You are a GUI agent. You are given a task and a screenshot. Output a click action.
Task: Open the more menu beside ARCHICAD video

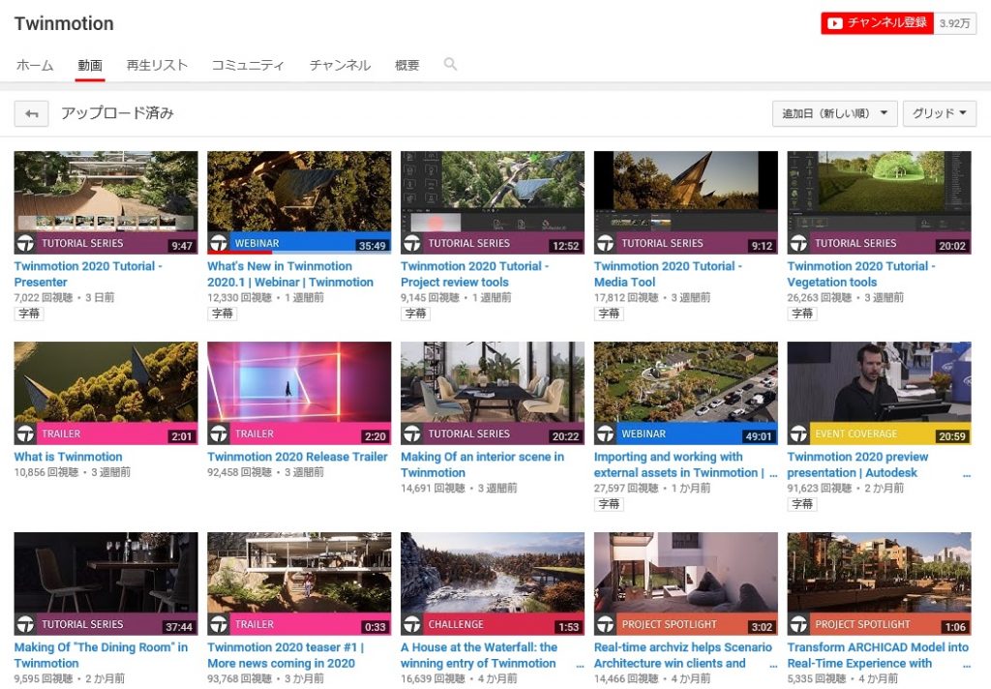pyautogui.click(x=967, y=665)
